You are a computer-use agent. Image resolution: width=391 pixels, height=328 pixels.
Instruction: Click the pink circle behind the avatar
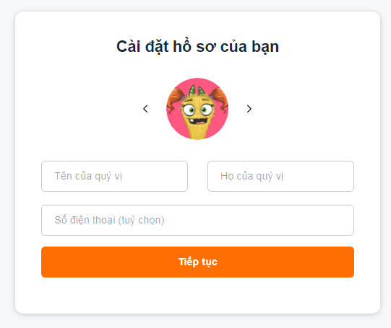[197, 109]
